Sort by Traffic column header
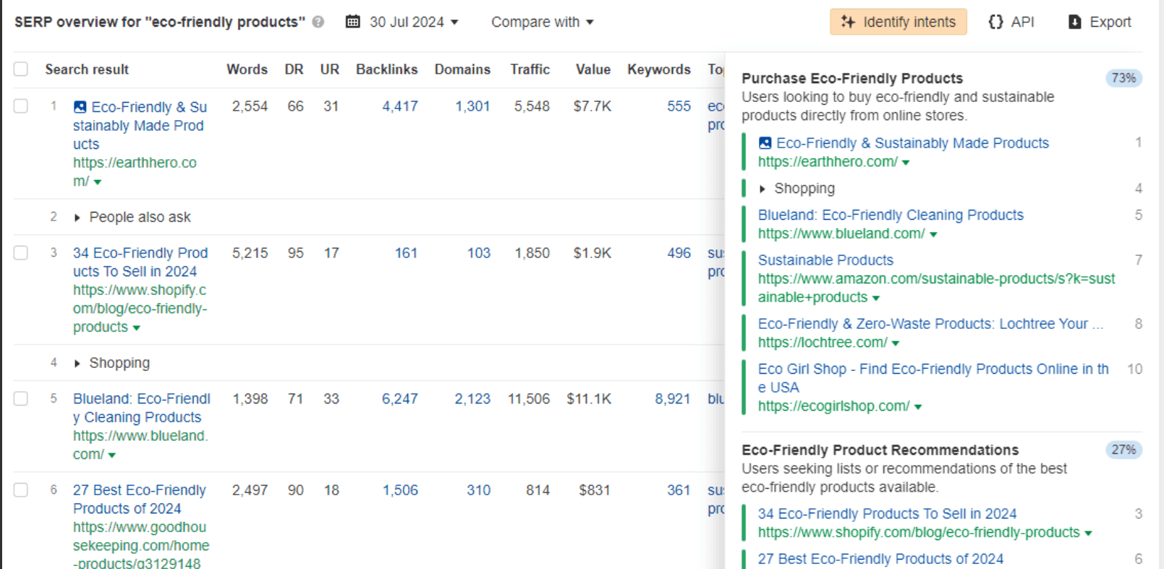This screenshot has height=569, width=1164. (530, 69)
